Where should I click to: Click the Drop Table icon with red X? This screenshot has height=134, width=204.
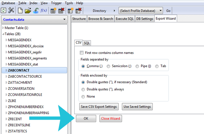[x=61, y=10]
